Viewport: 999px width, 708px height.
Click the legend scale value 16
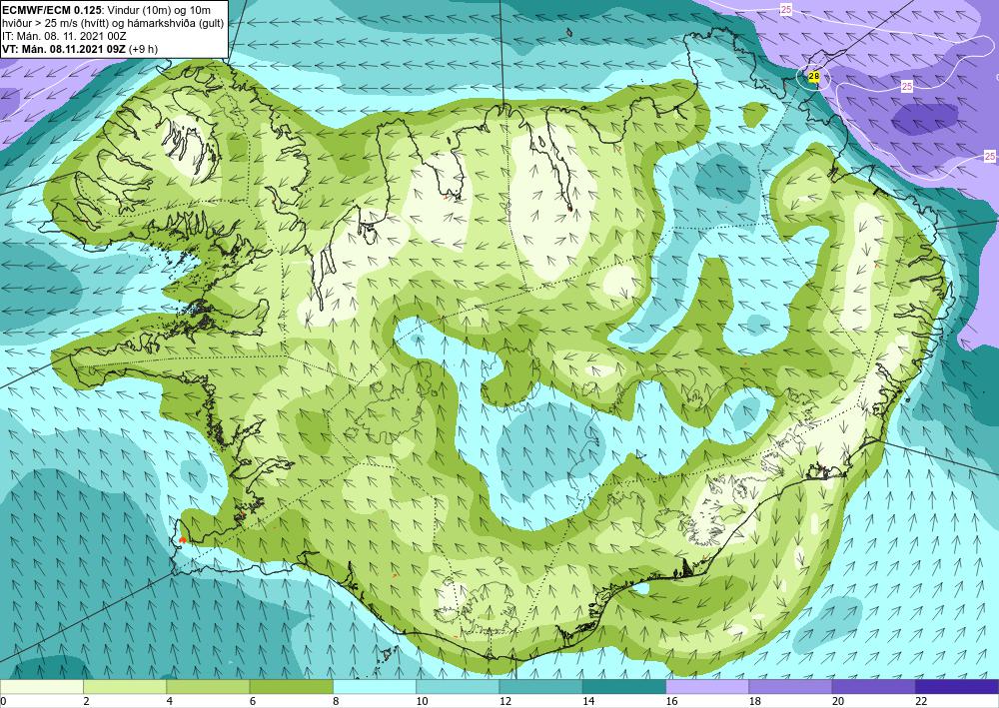click(672, 702)
